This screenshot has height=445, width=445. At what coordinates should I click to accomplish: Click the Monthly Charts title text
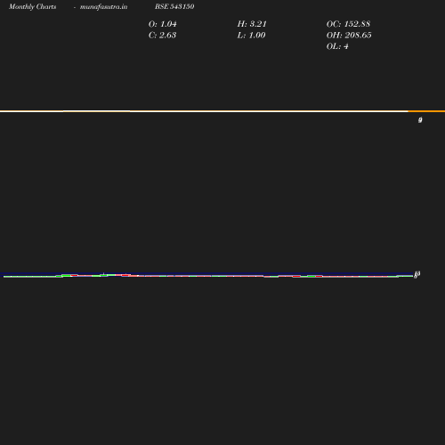[x=32, y=6]
